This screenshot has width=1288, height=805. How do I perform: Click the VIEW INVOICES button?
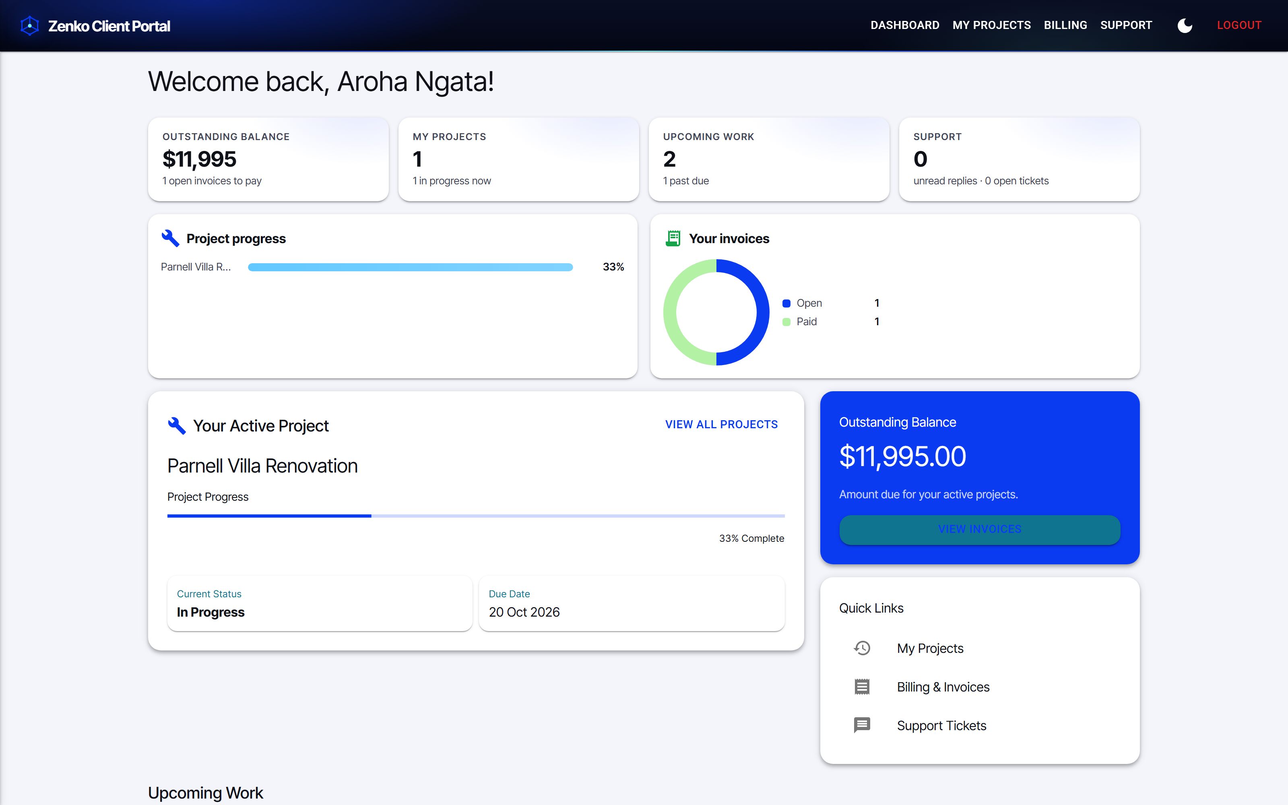pyautogui.click(x=979, y=529)
